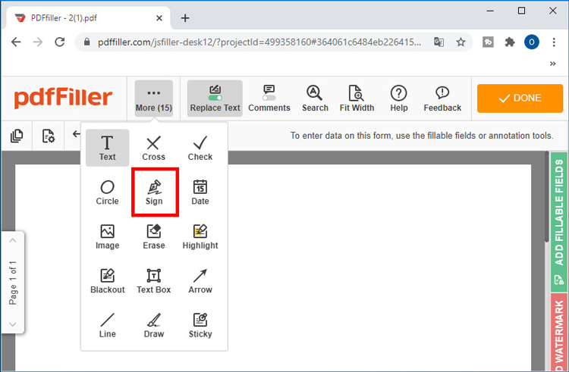The width and height of the screenshot is (569, 372).
Task: Close the PDFfiller browser tab
Action: point(159,17)
